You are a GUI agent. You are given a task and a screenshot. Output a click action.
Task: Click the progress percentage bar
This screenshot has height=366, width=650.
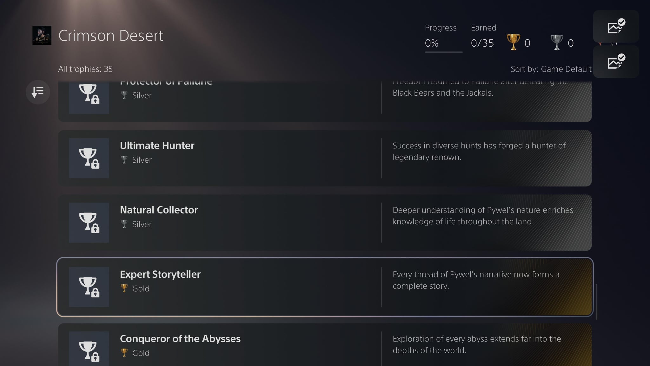point(443,52)
